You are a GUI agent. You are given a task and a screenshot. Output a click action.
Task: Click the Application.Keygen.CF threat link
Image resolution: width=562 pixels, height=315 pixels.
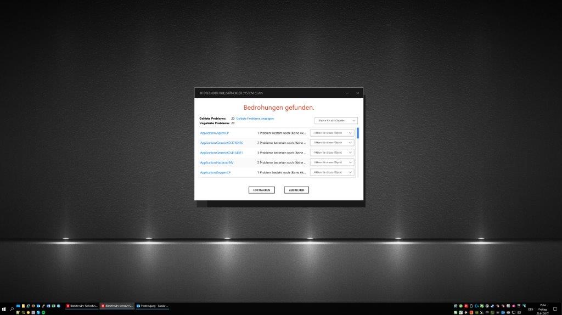click(215, 172)
